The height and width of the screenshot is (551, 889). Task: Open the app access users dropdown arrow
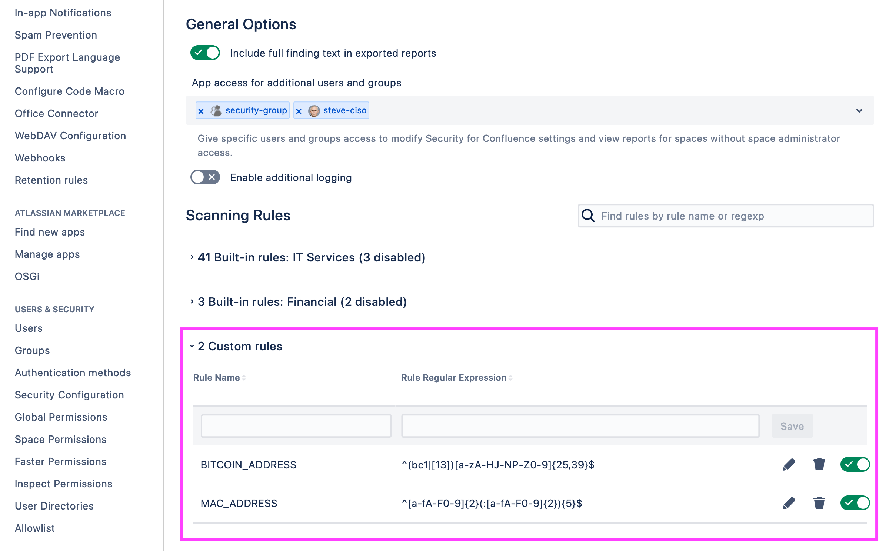[859, 111]
